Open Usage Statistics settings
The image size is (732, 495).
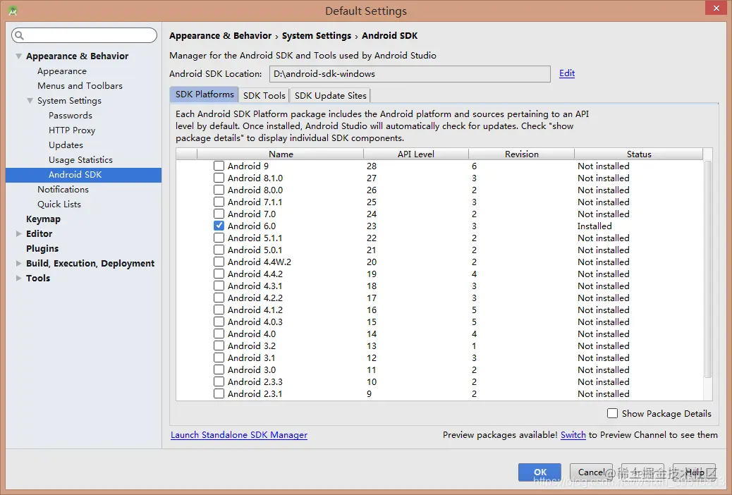point(81,159)
